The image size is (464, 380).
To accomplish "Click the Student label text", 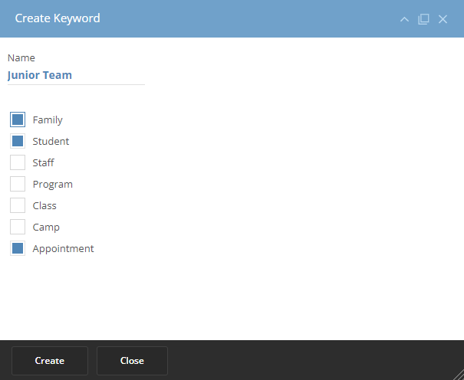I will [51, 141].
